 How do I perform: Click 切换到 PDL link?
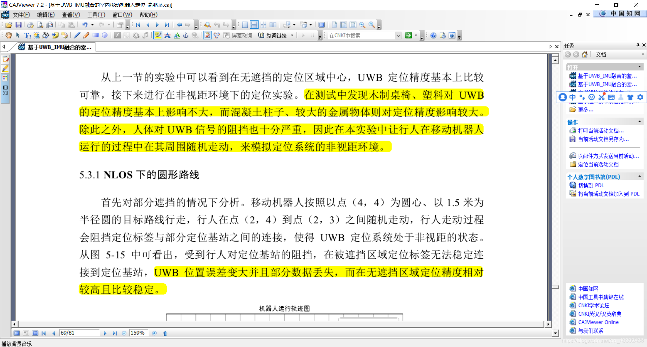click(591, 185)
